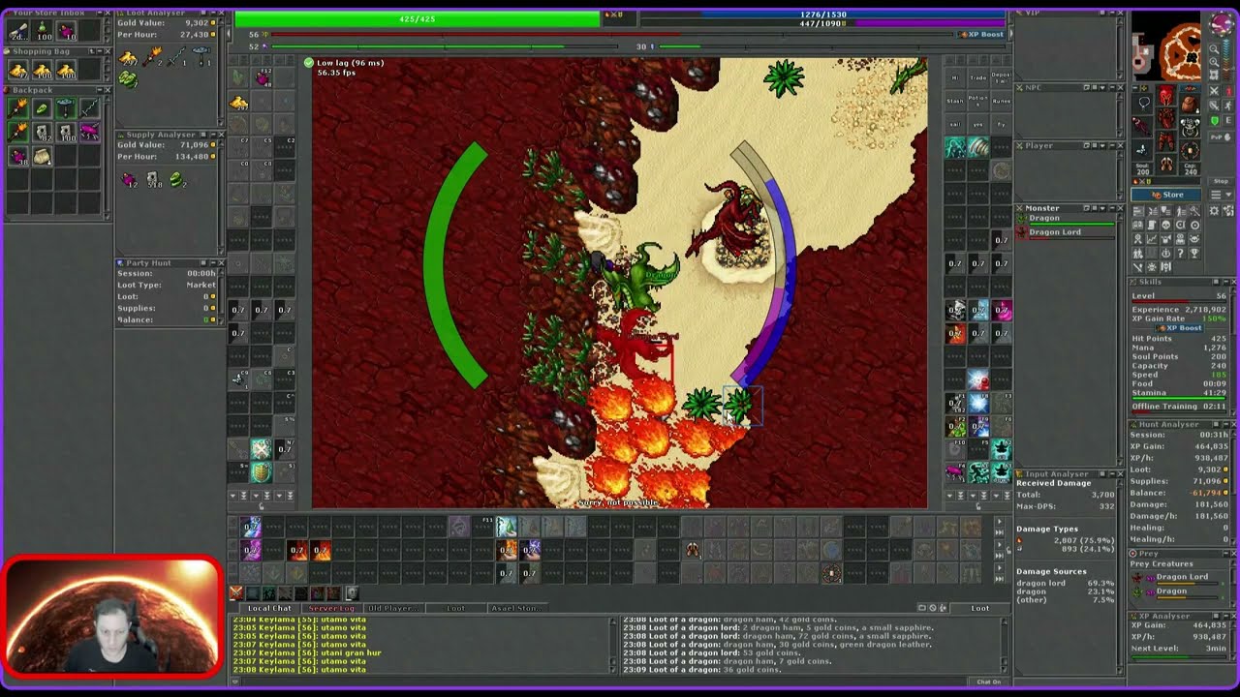This screenshot has height=697, width=1240.
Task: Click the Stop button
Action: click(x=1221, y=181)
